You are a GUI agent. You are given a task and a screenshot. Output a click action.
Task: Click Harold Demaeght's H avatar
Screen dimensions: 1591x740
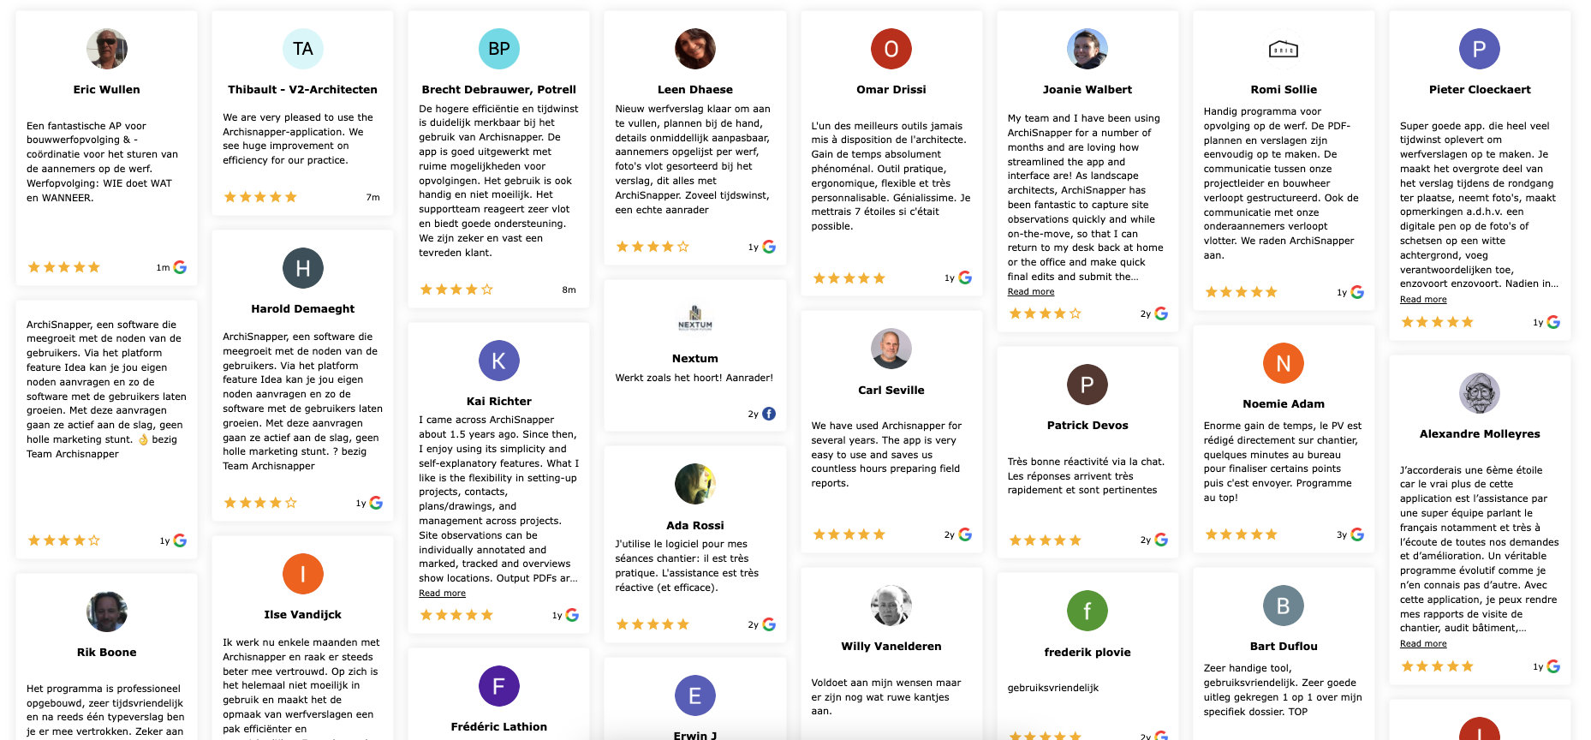[x=302, y=268]
